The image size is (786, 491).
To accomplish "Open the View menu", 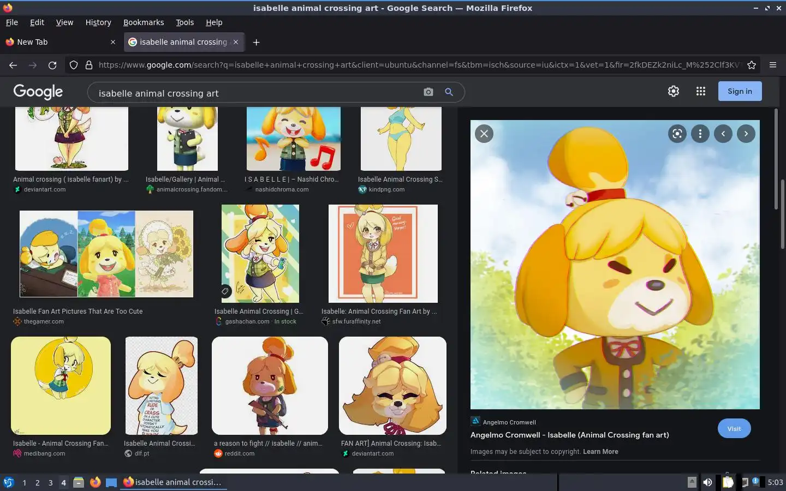I will tap(64, 22).
